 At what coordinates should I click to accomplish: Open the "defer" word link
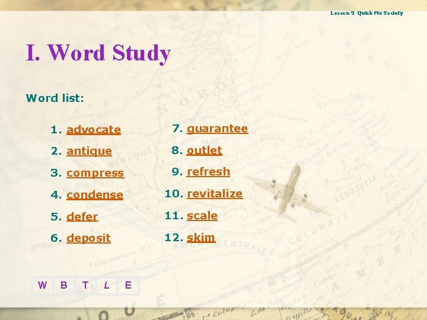82,216
